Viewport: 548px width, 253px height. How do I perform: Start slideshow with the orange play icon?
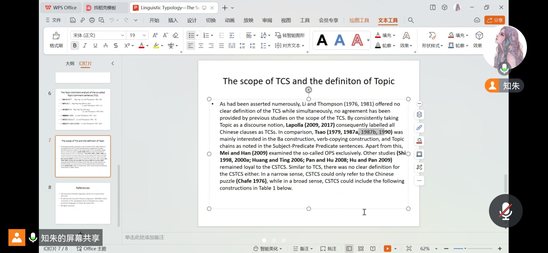(x=387, y=249)
